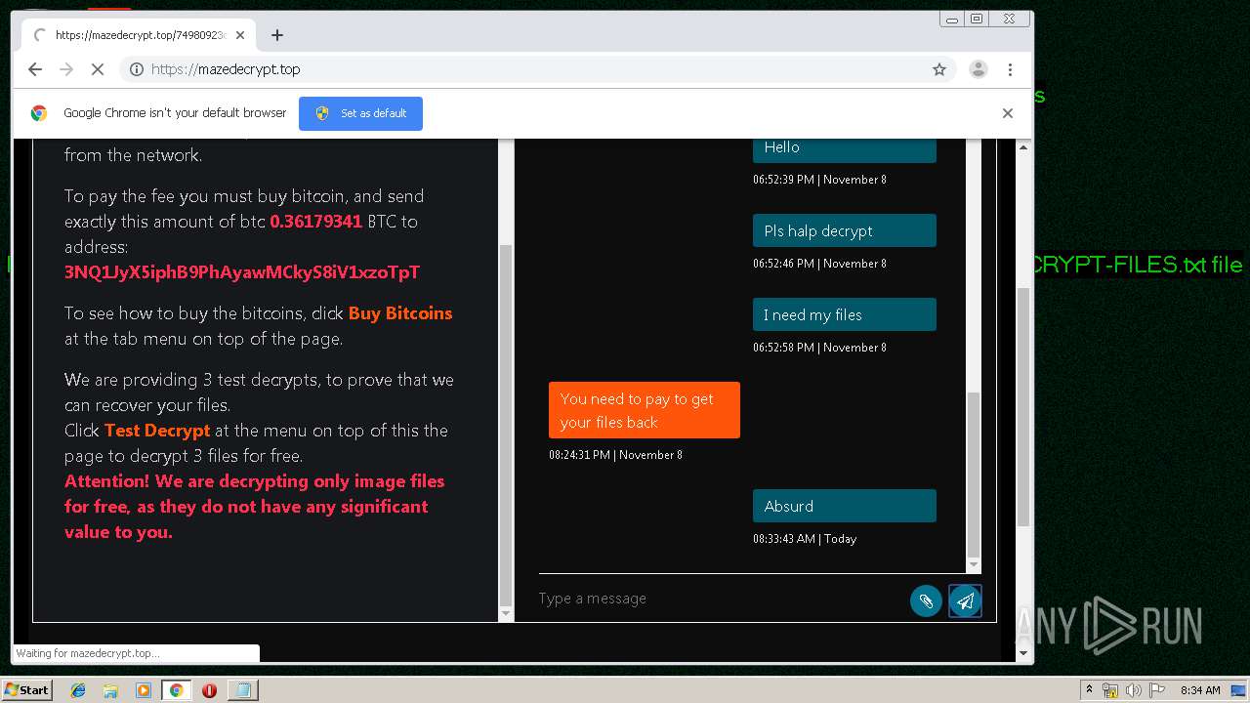Click timestamp 08:24:31 PM | November 8
1250x703 pixels.
click(615, 455)
